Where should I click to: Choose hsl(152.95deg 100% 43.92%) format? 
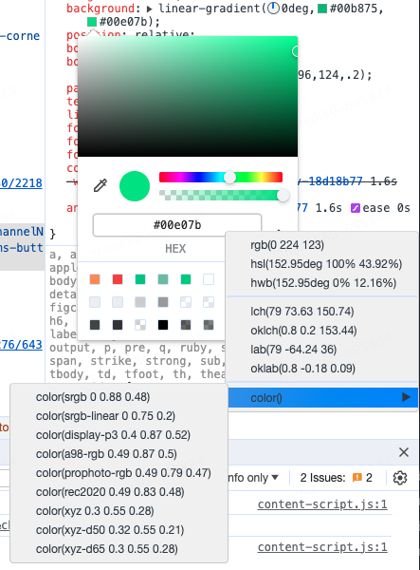click(x=326, y=264)
